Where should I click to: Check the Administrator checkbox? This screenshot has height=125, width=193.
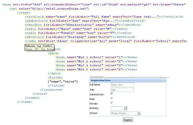pos(112,94)
